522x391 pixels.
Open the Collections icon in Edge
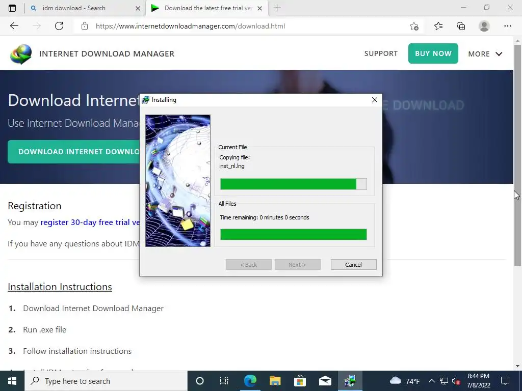(x=461, y=26)
